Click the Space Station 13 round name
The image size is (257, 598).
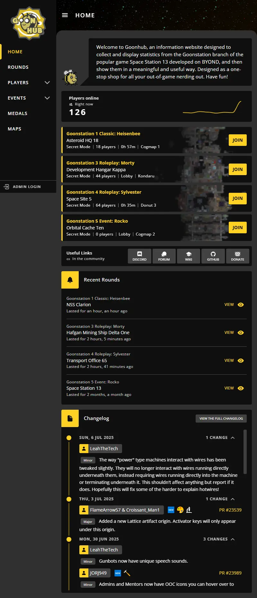(84, 388)
